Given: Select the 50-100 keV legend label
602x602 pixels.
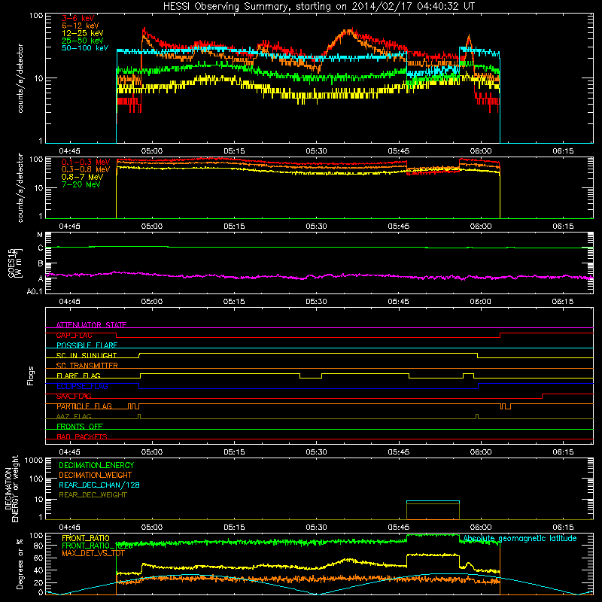Looking at the screenshot, I should pos(84,47).
